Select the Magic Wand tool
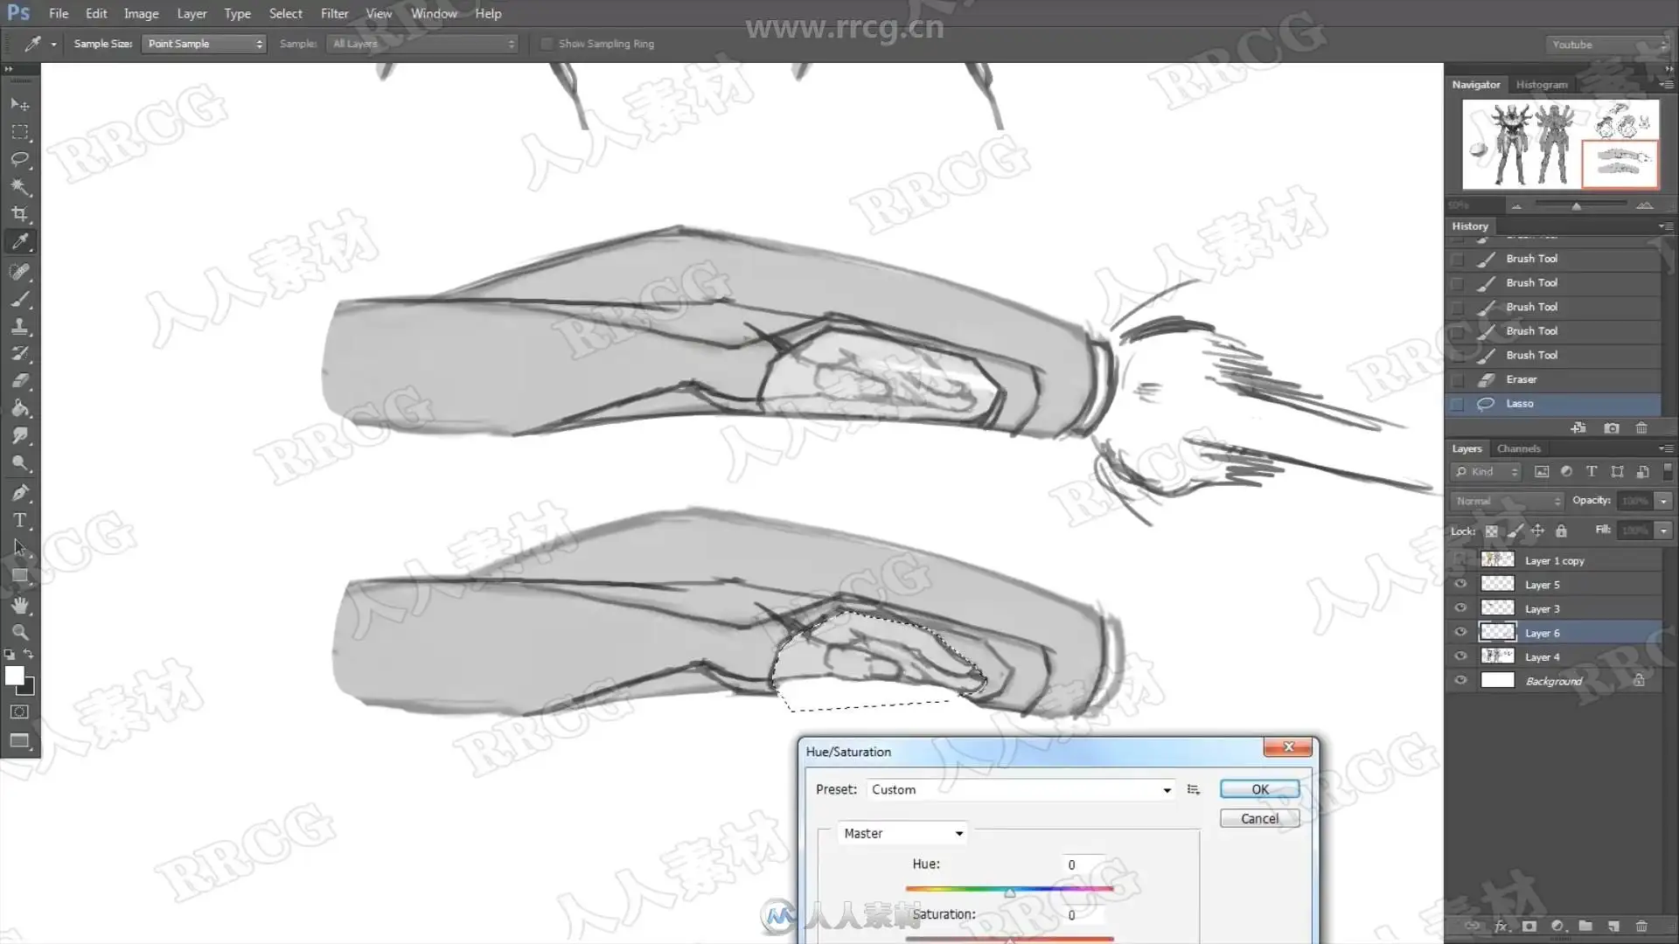This screenshot has width=1679, height=944. tap(20, 186)
